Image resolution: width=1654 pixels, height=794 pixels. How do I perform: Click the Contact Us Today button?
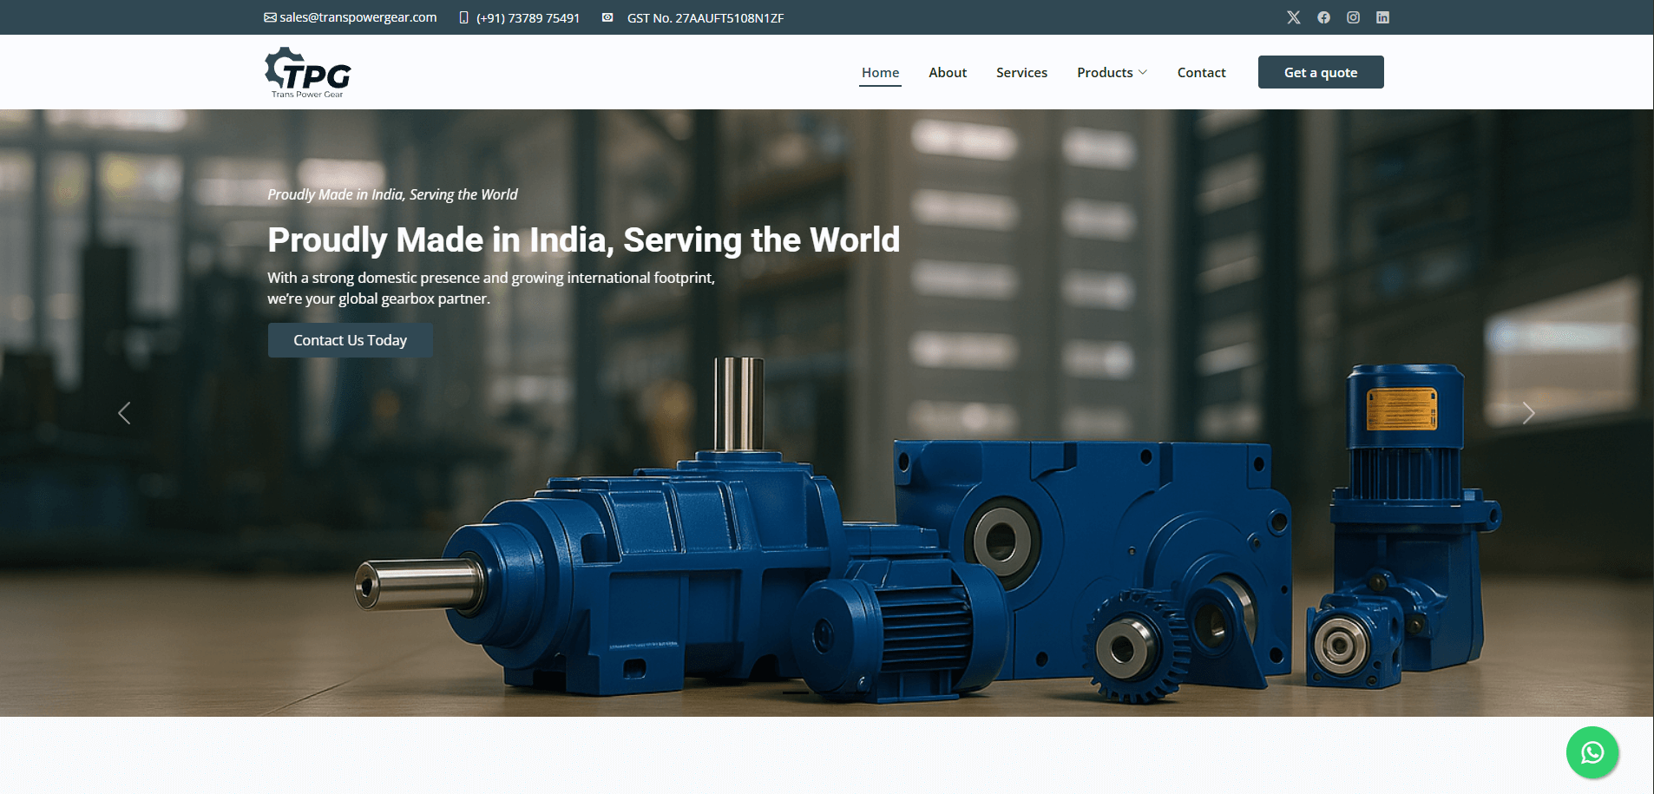(350, 340)
